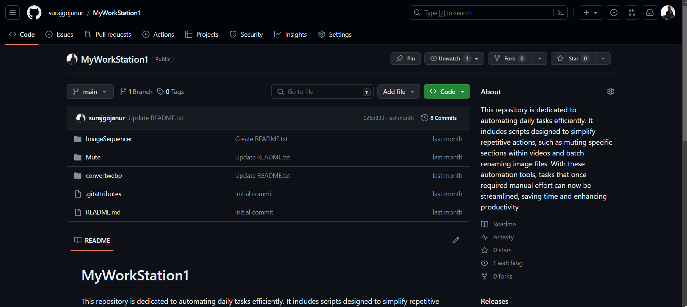Open the issues icon in header
The image size is (687, 307).
(614, 13)
